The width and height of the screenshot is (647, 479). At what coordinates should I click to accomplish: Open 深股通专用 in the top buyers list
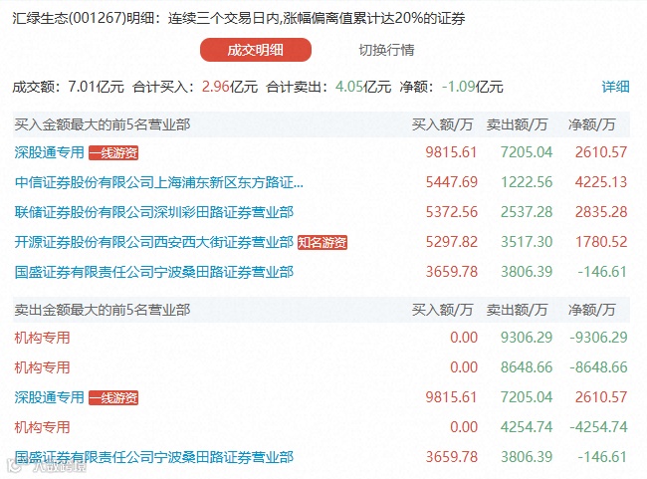coord(49,152)
